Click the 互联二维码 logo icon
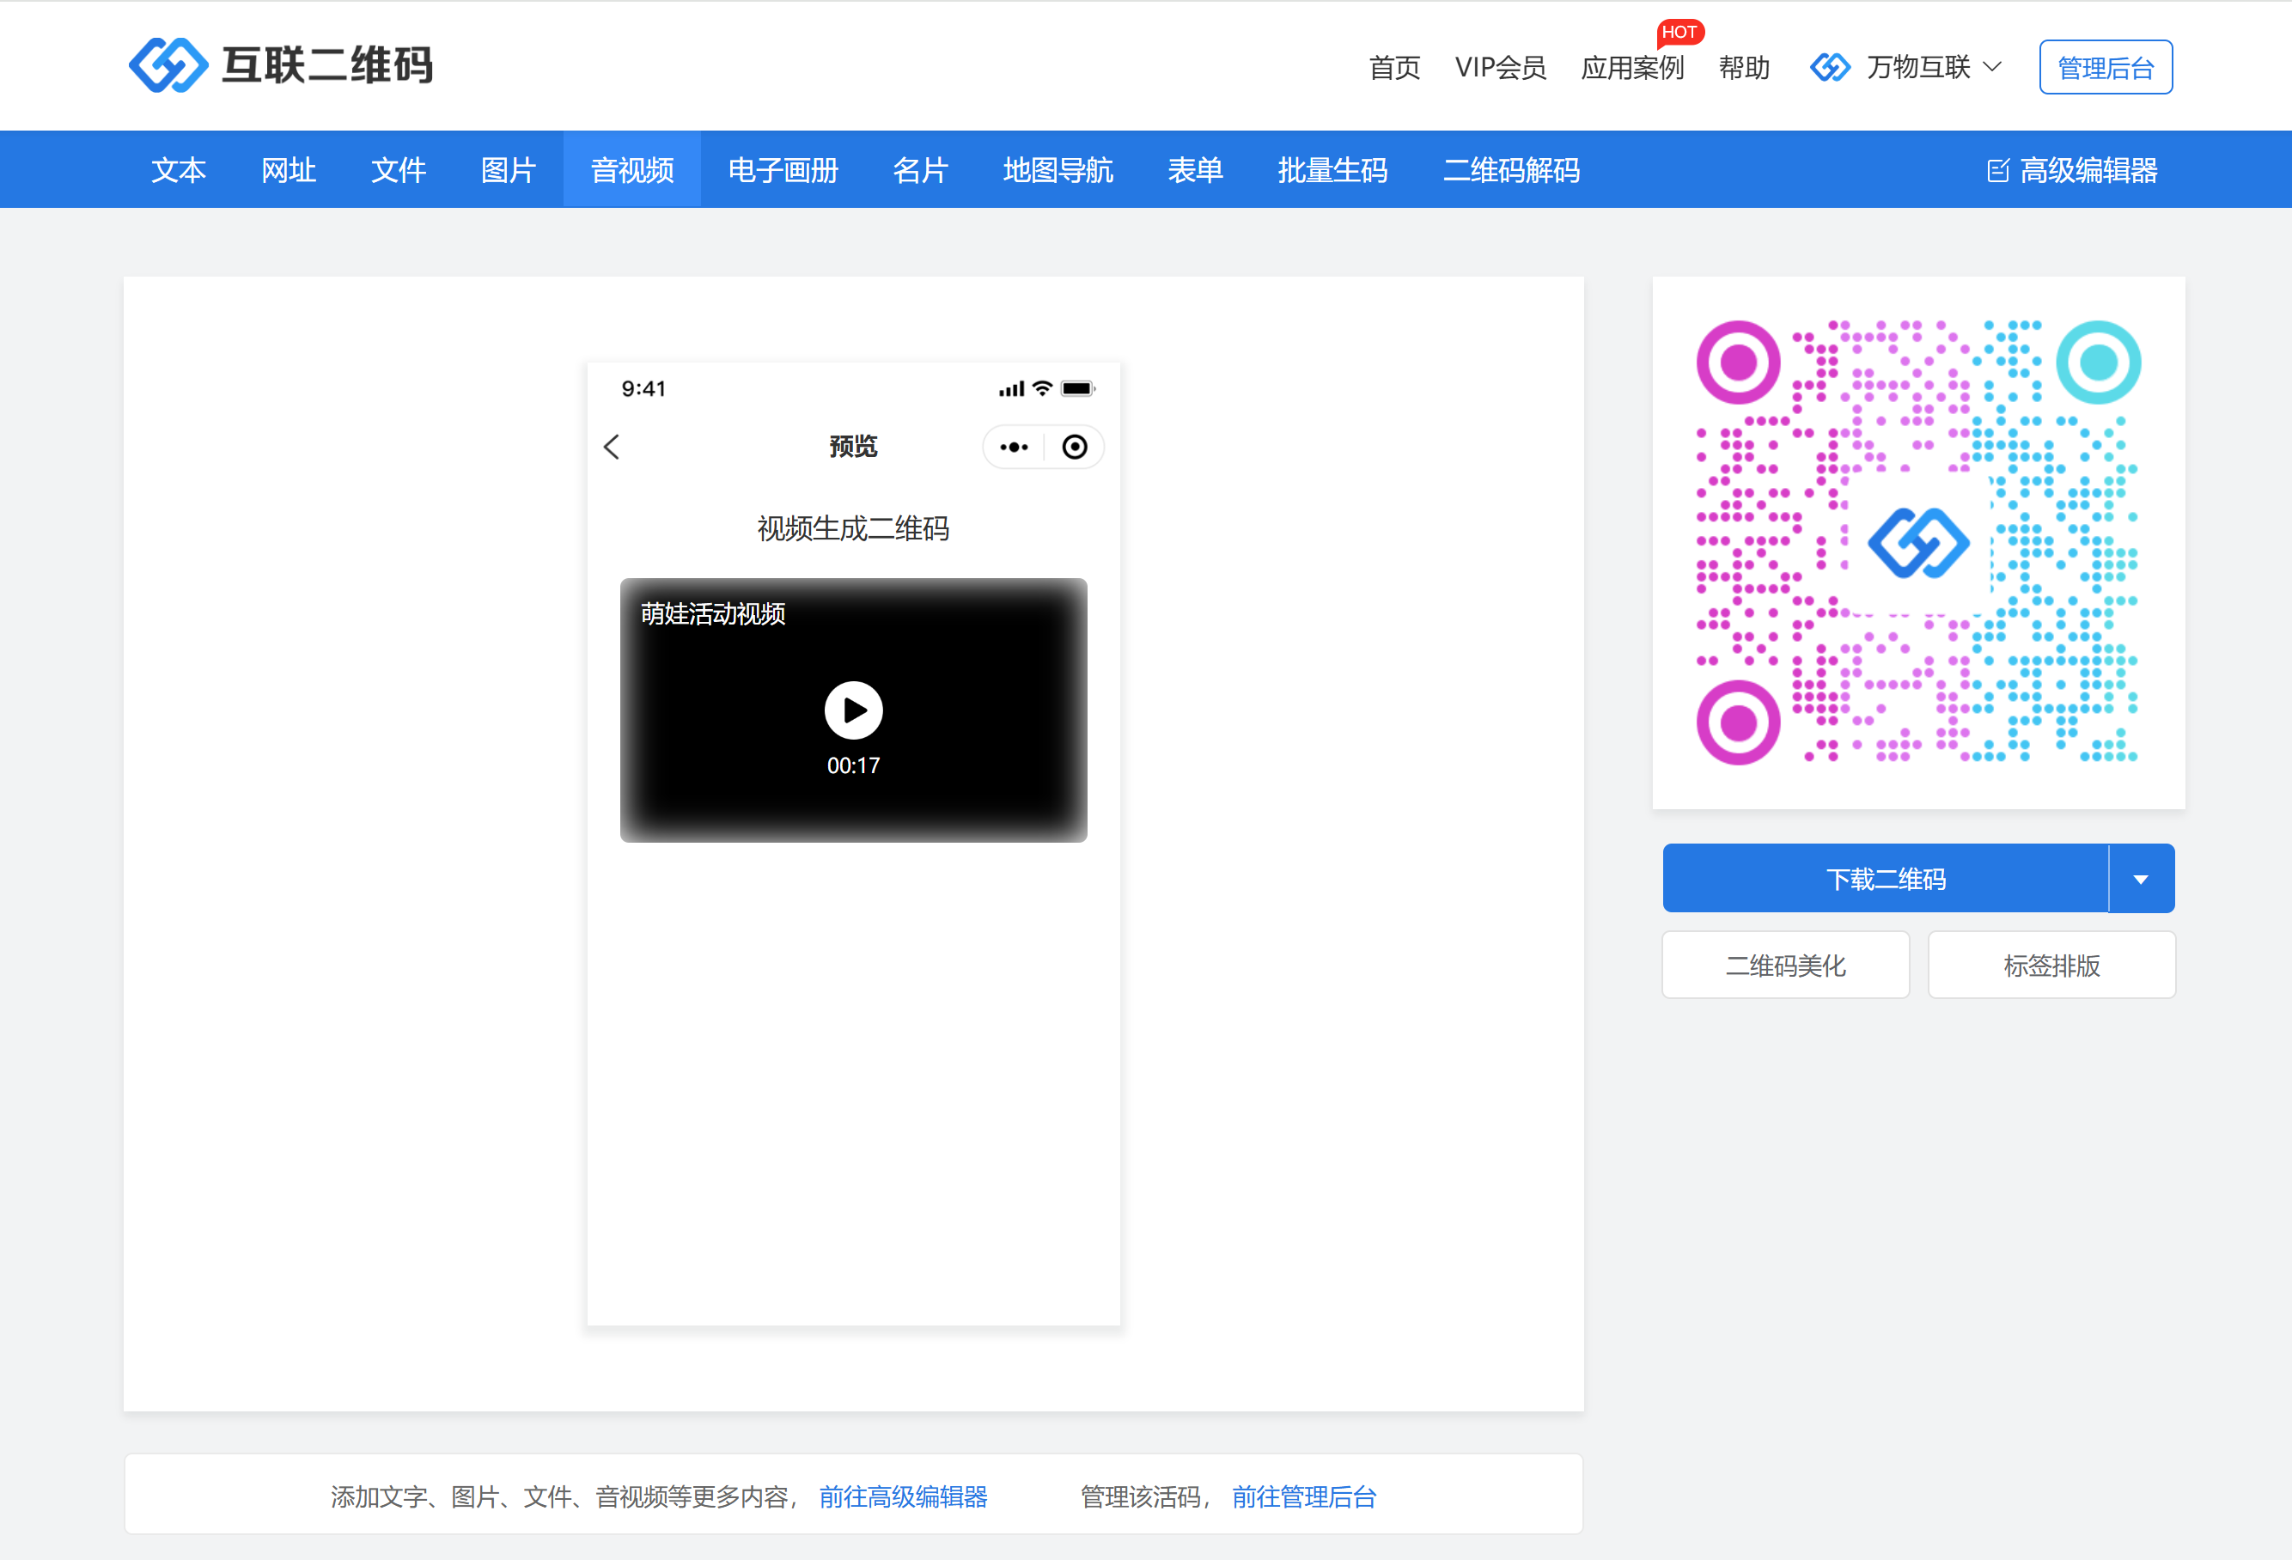The image size is (2292, 1560). coord(168,65)
